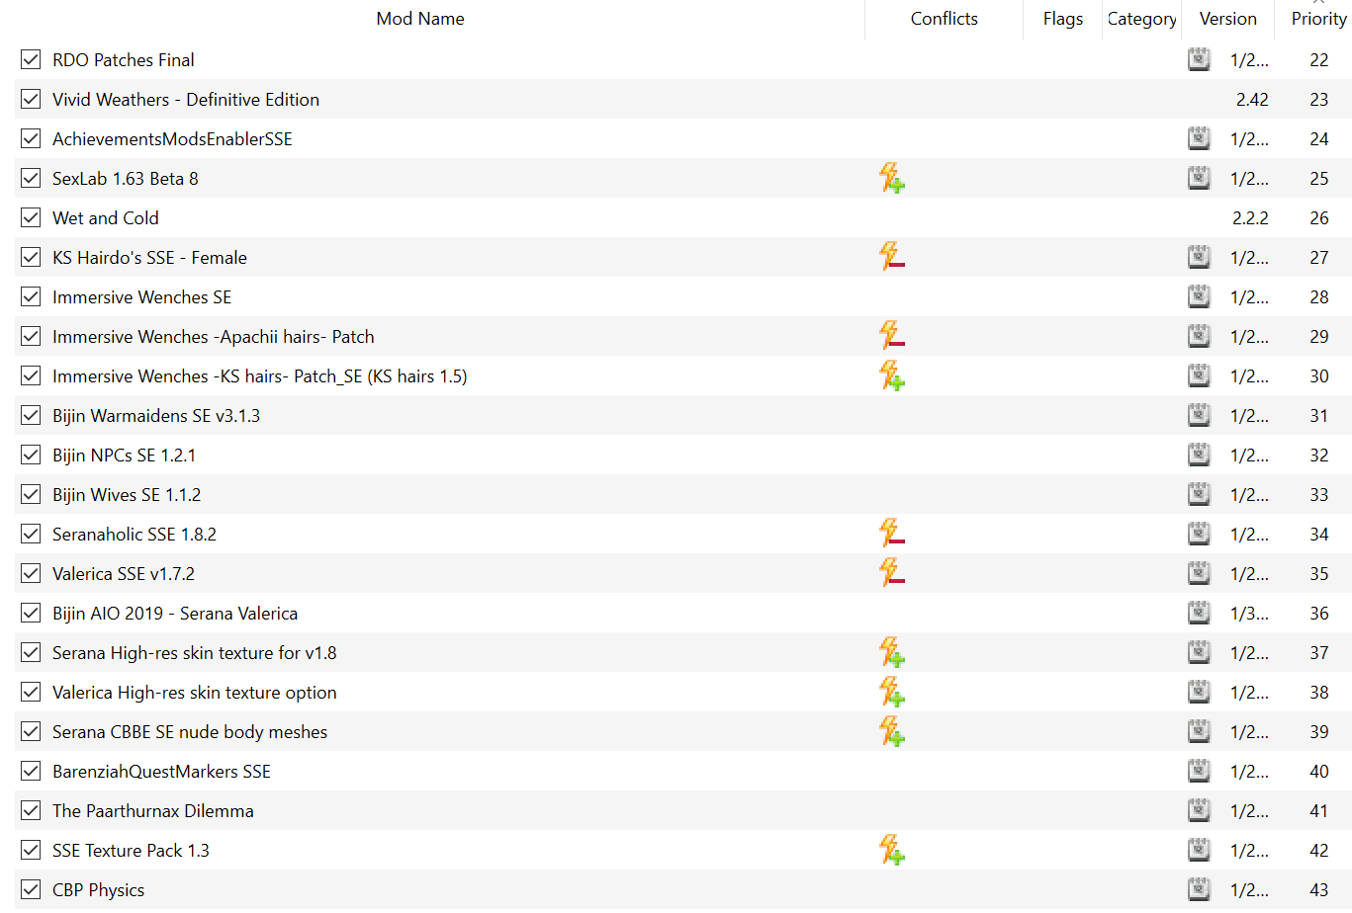This screenshot has height=913, width=1352.
Task: Select the Bijin Wives SE 1.1.2 mod name
Action: [127, 495]
